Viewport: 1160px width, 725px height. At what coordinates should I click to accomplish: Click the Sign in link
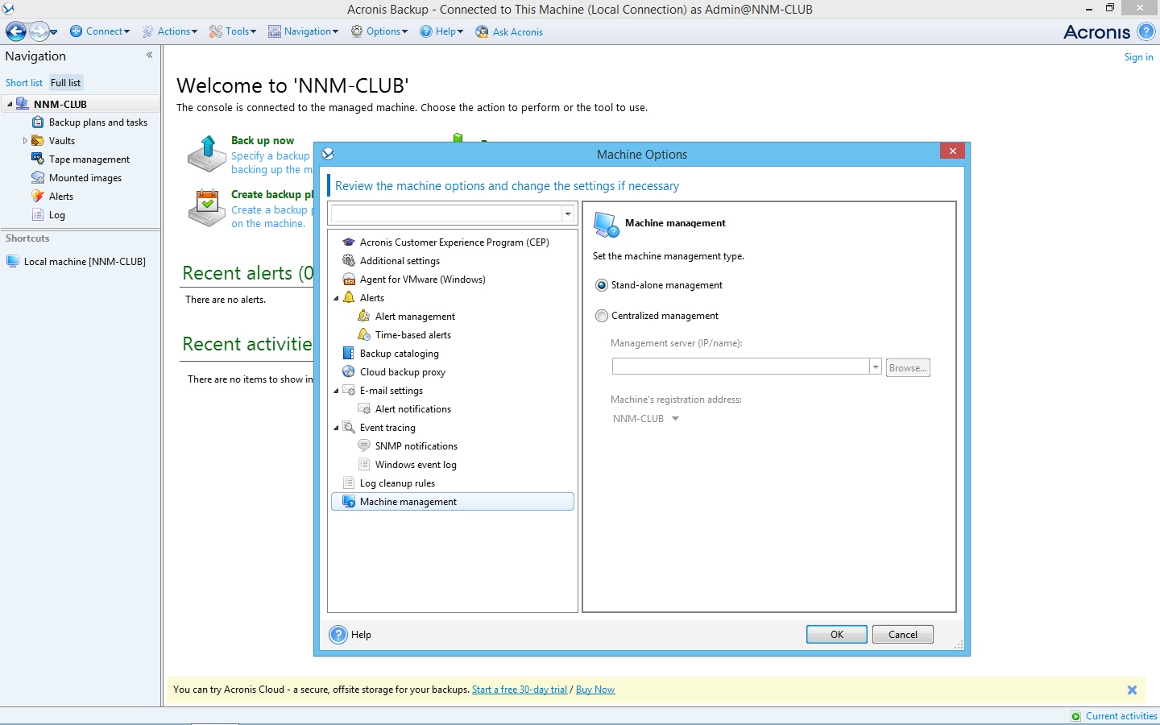(1138, 57)
